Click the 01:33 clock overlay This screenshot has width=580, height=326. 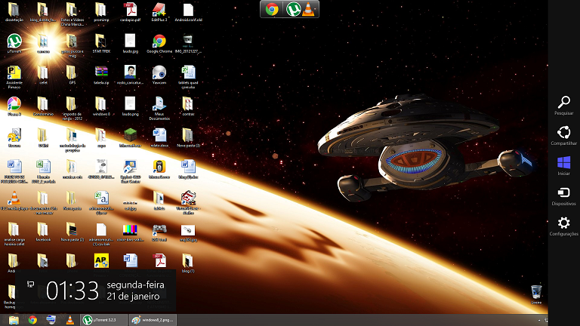(x=72, y=291)
